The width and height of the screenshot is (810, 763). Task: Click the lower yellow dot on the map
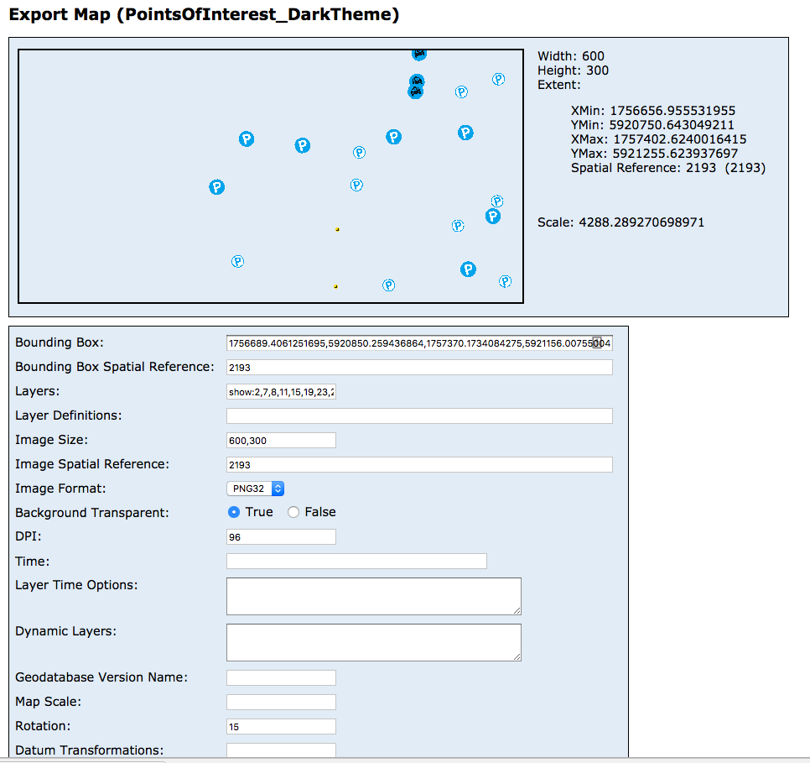pos(335,286)
